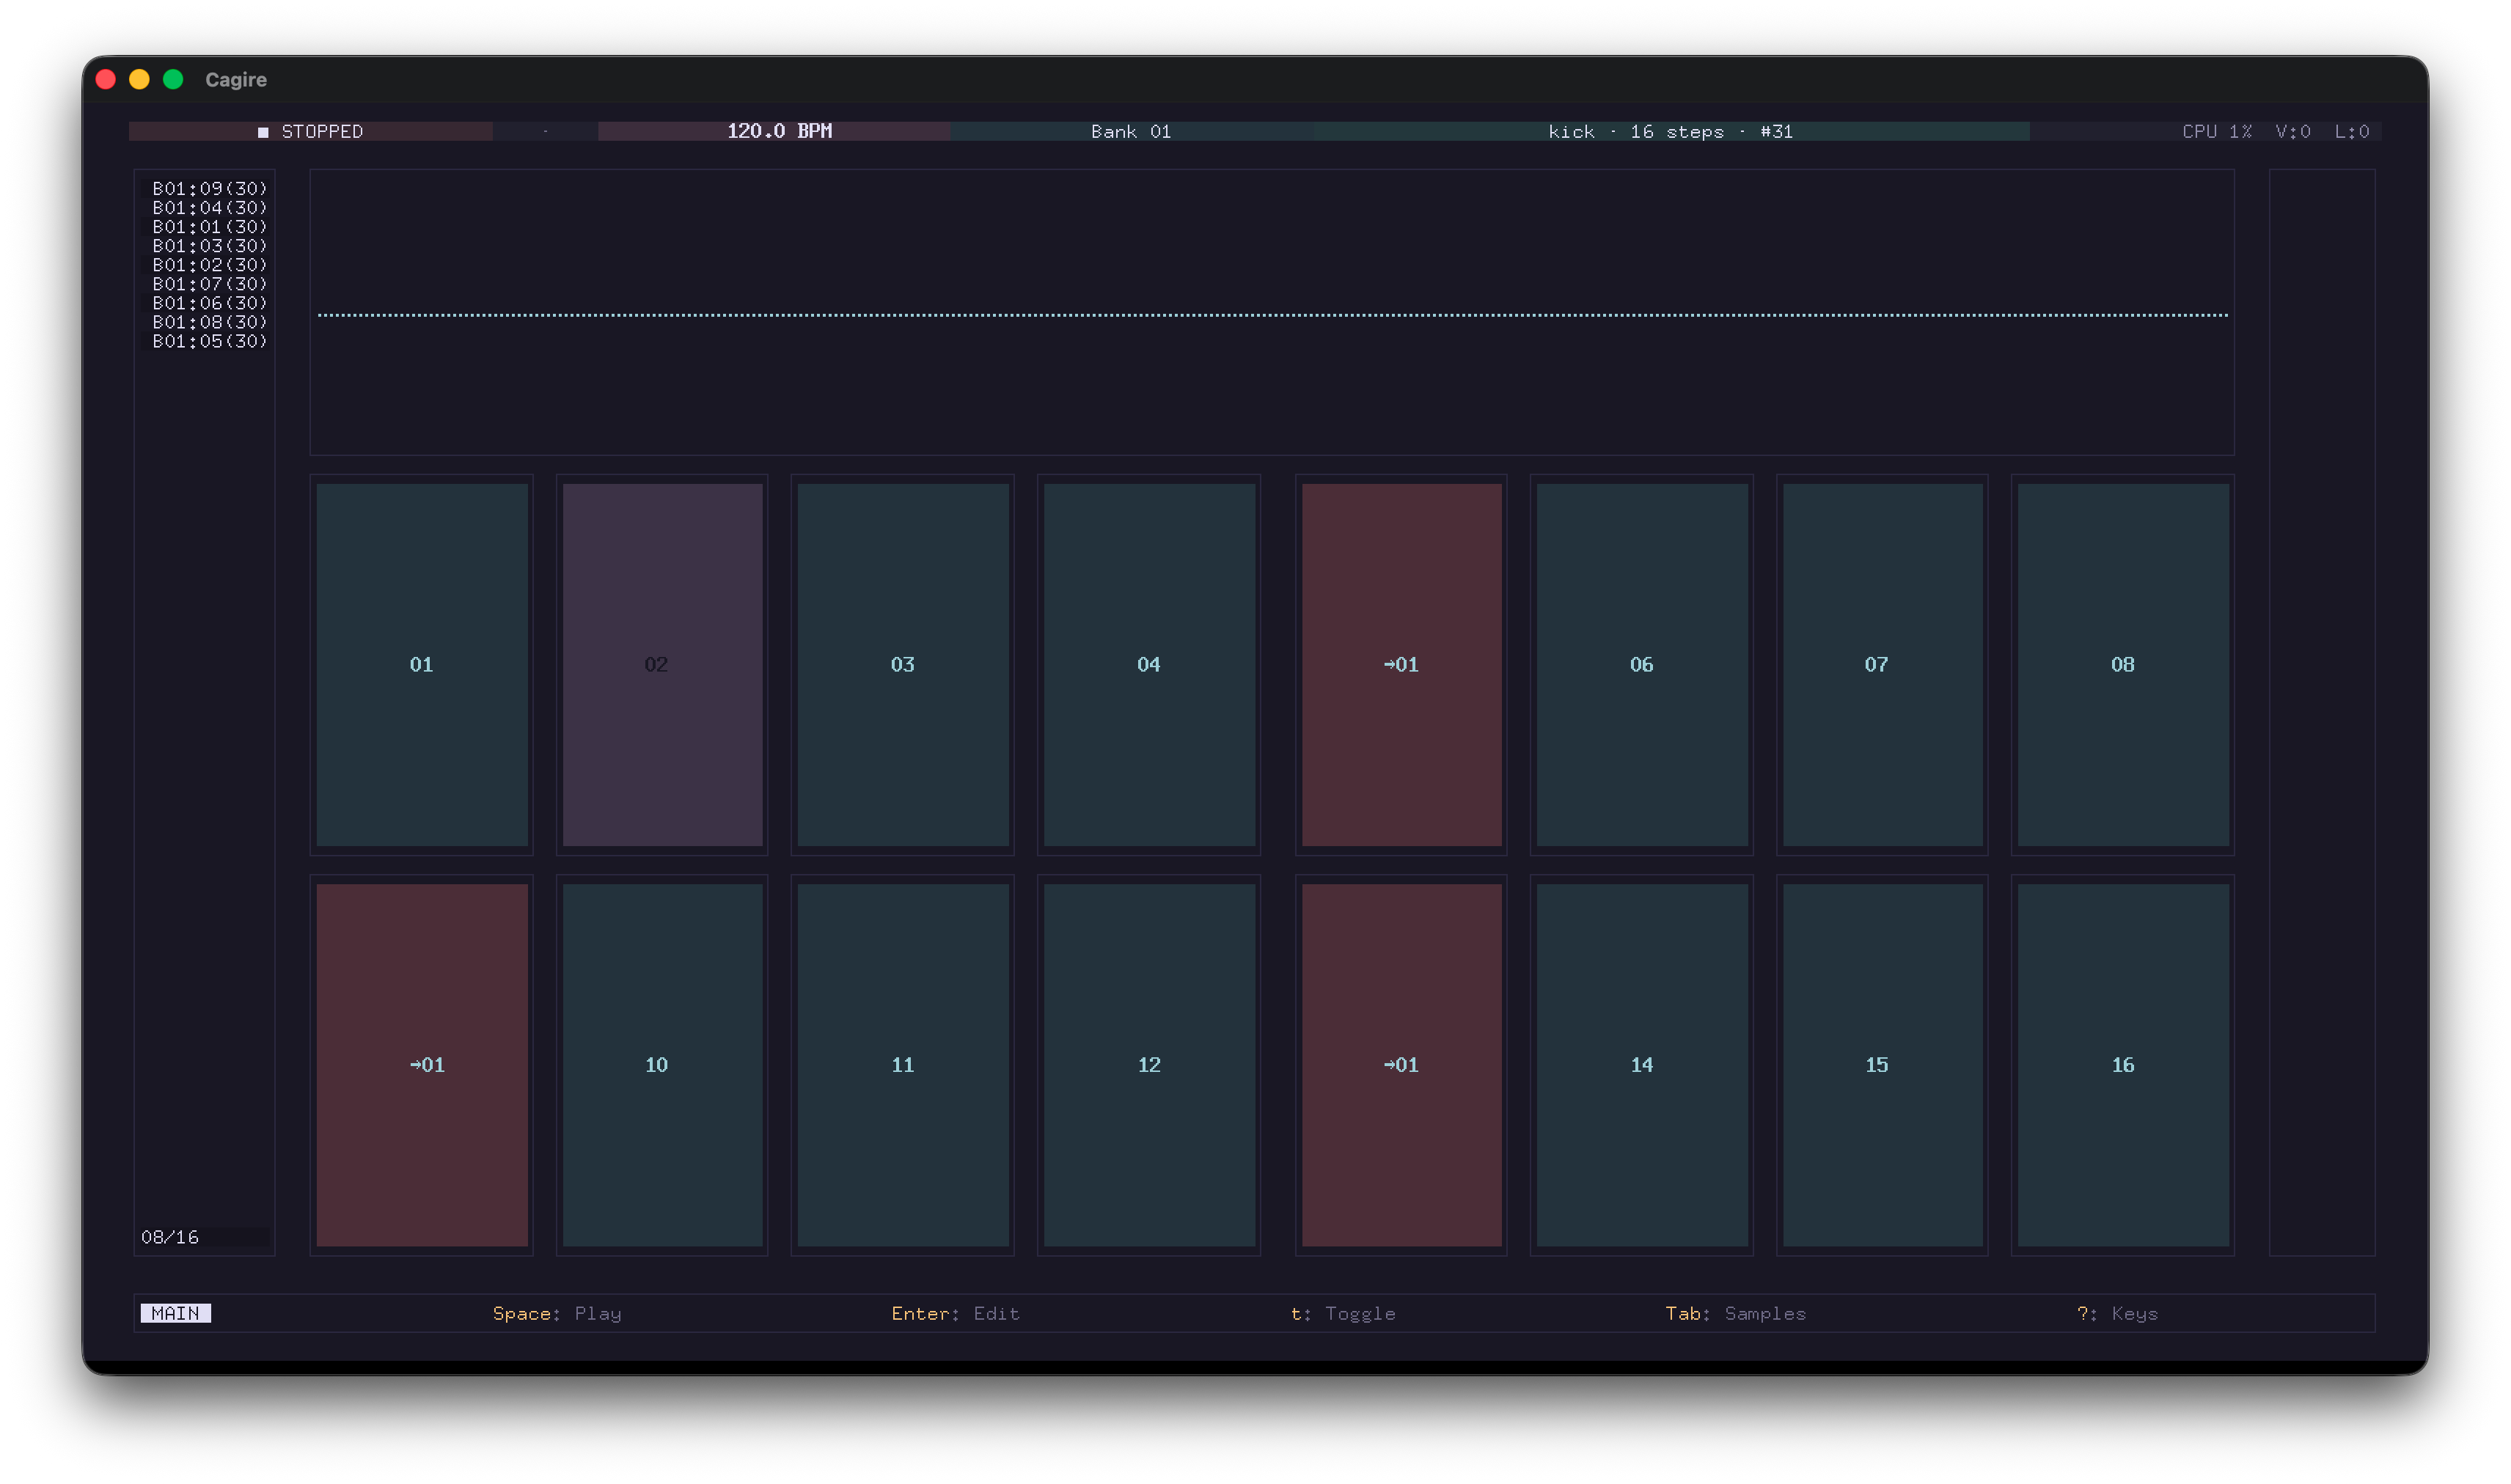
Task: Select the Bank 01 header segment
Action: click(1130, 131)
